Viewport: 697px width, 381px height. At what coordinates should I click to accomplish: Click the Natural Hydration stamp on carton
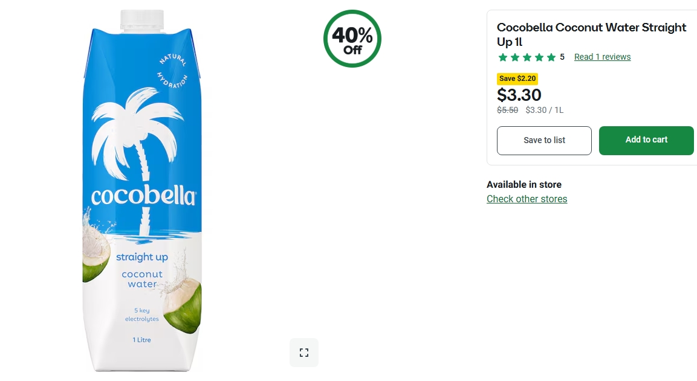[x=173, y=71]
